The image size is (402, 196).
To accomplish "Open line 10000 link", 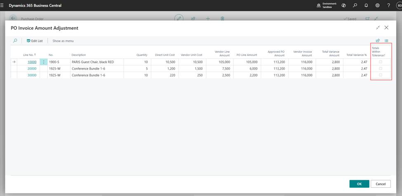I will click(x=32, y=62).
